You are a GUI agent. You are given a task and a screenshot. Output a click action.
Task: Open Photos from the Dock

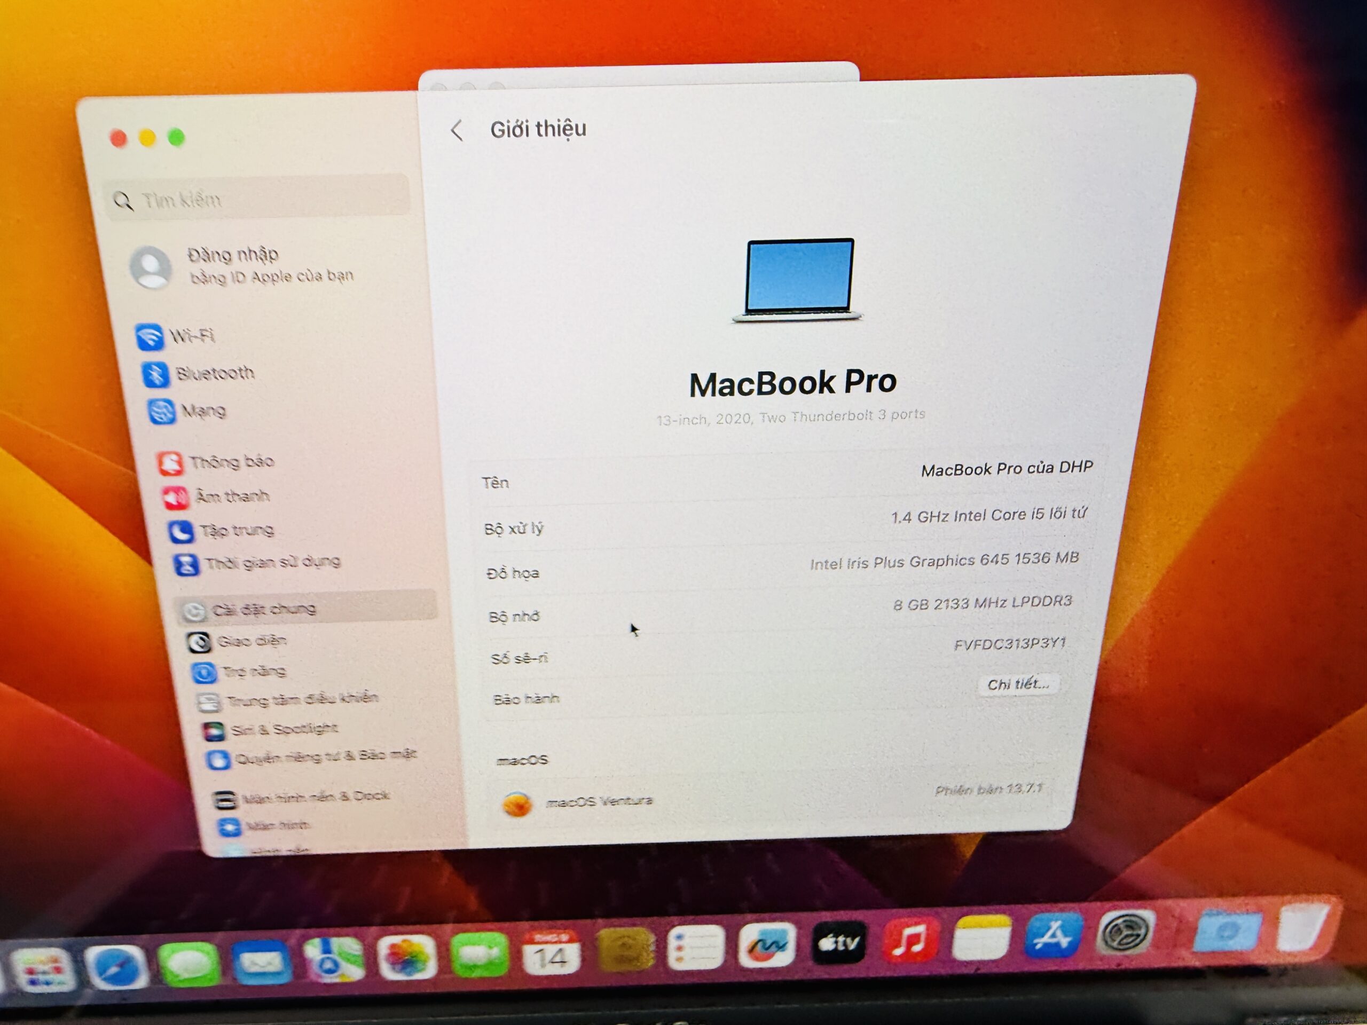[x=407, y=957]
